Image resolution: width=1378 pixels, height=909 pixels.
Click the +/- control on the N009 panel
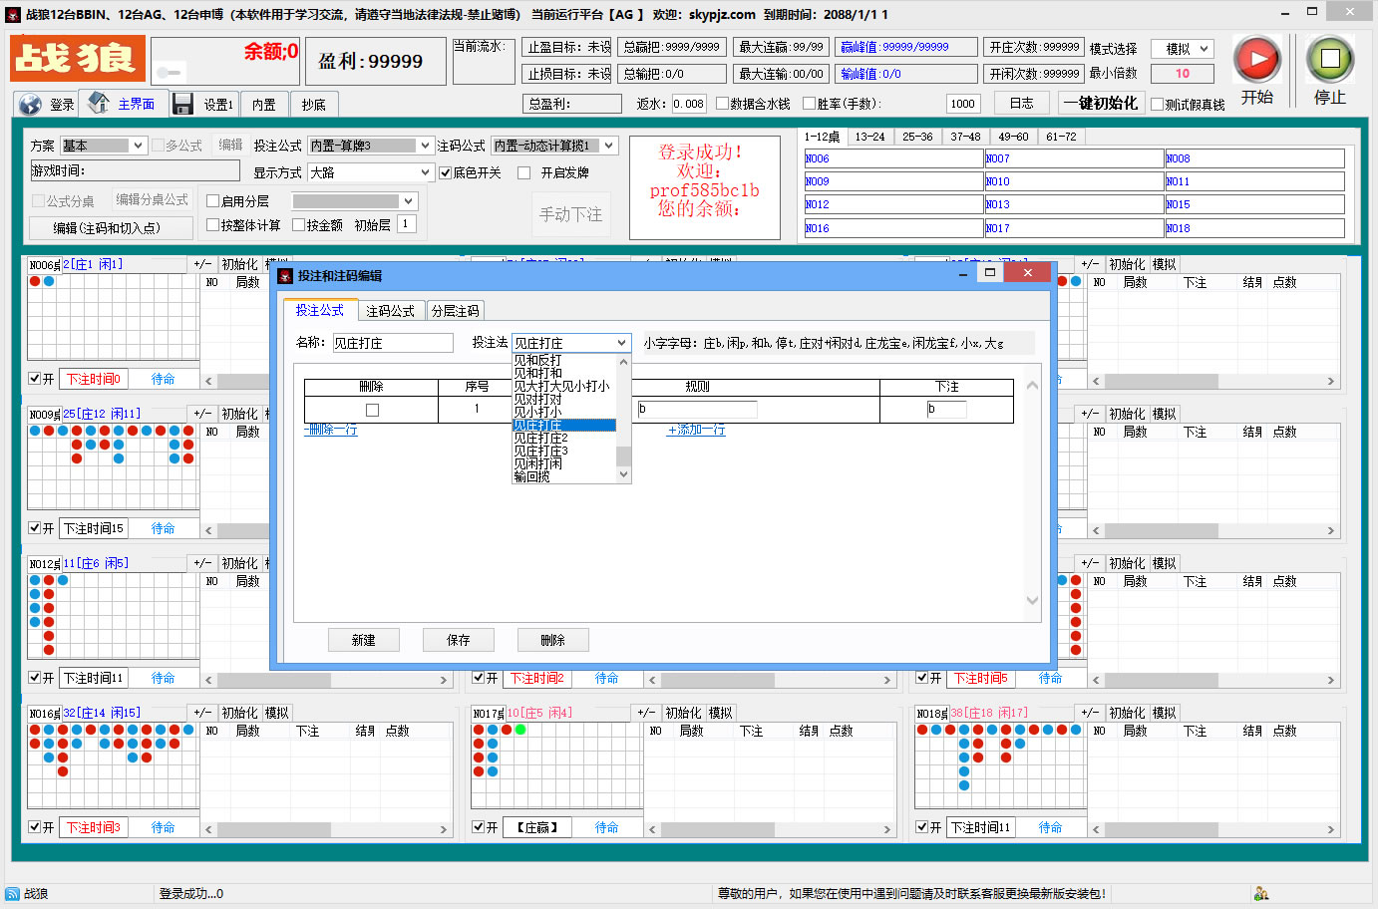point(201,413)
